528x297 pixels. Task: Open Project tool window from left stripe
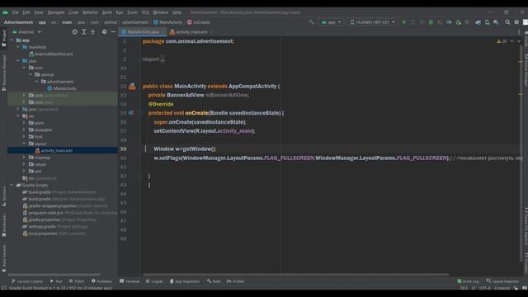tap(3, 38)
